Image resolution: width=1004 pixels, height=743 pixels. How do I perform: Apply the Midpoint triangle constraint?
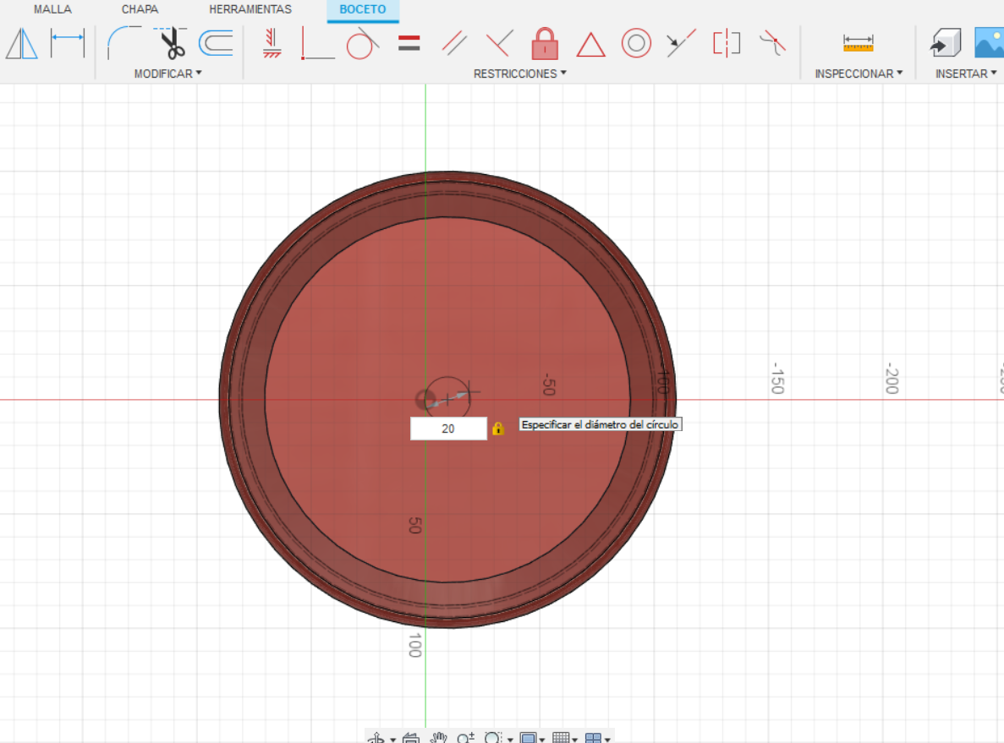pos(590,45)
